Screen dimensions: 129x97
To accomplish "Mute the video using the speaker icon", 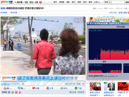I will coord(66,84).
